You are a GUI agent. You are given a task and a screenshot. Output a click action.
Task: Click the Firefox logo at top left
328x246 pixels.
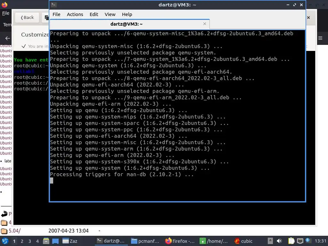[4, 4]
